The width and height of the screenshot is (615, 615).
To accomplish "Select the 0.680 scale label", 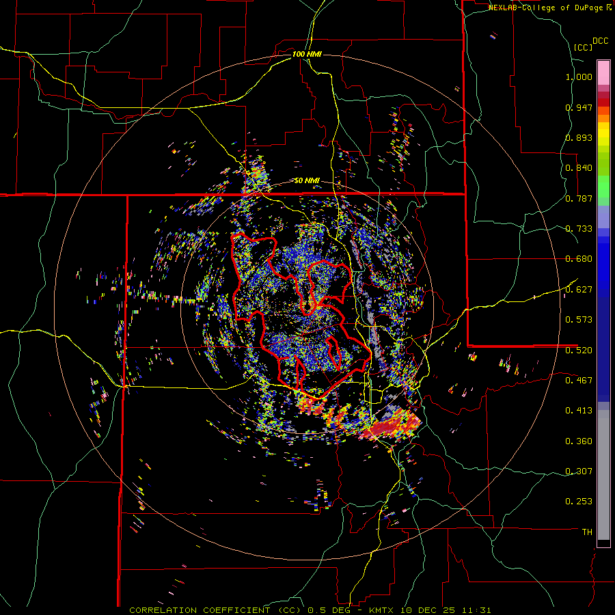I will (x=579, y=259).
